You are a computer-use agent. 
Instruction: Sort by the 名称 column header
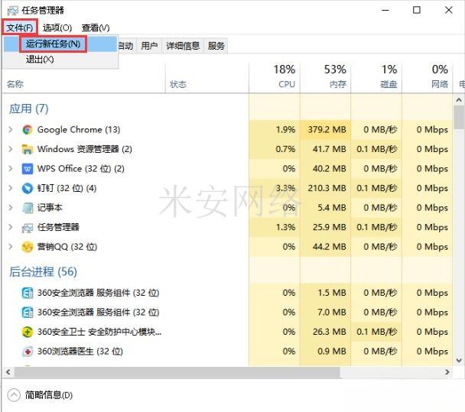point(15,85)
